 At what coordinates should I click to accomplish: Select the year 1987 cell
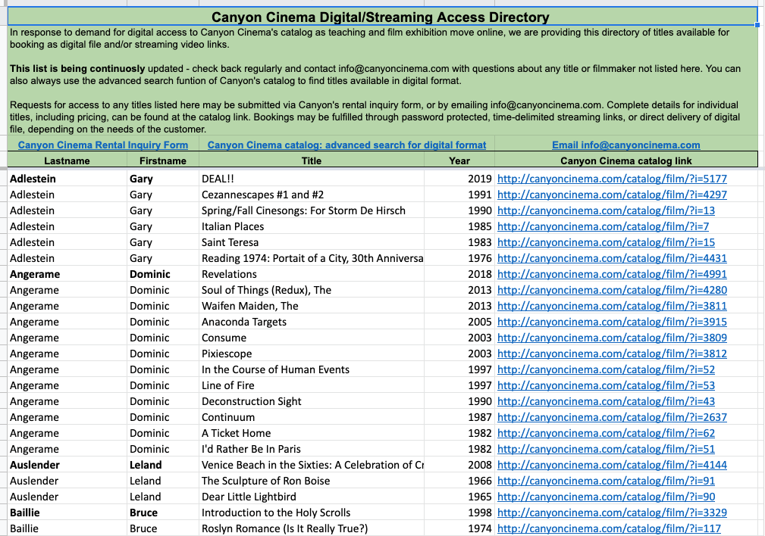pos(459,418)
